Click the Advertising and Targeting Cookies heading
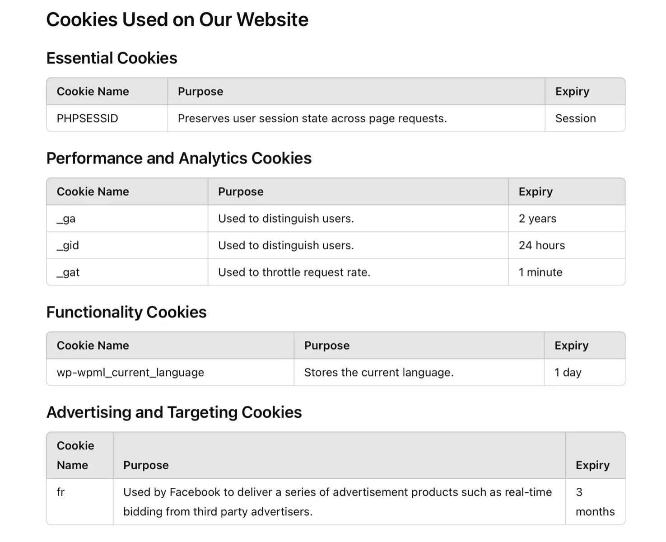Viewport: 666px width, 542px height. click(x=174, y=412)
